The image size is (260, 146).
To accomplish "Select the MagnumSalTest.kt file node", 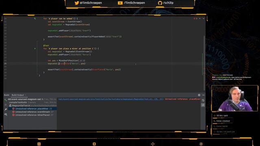I will (x=33, y=105).
